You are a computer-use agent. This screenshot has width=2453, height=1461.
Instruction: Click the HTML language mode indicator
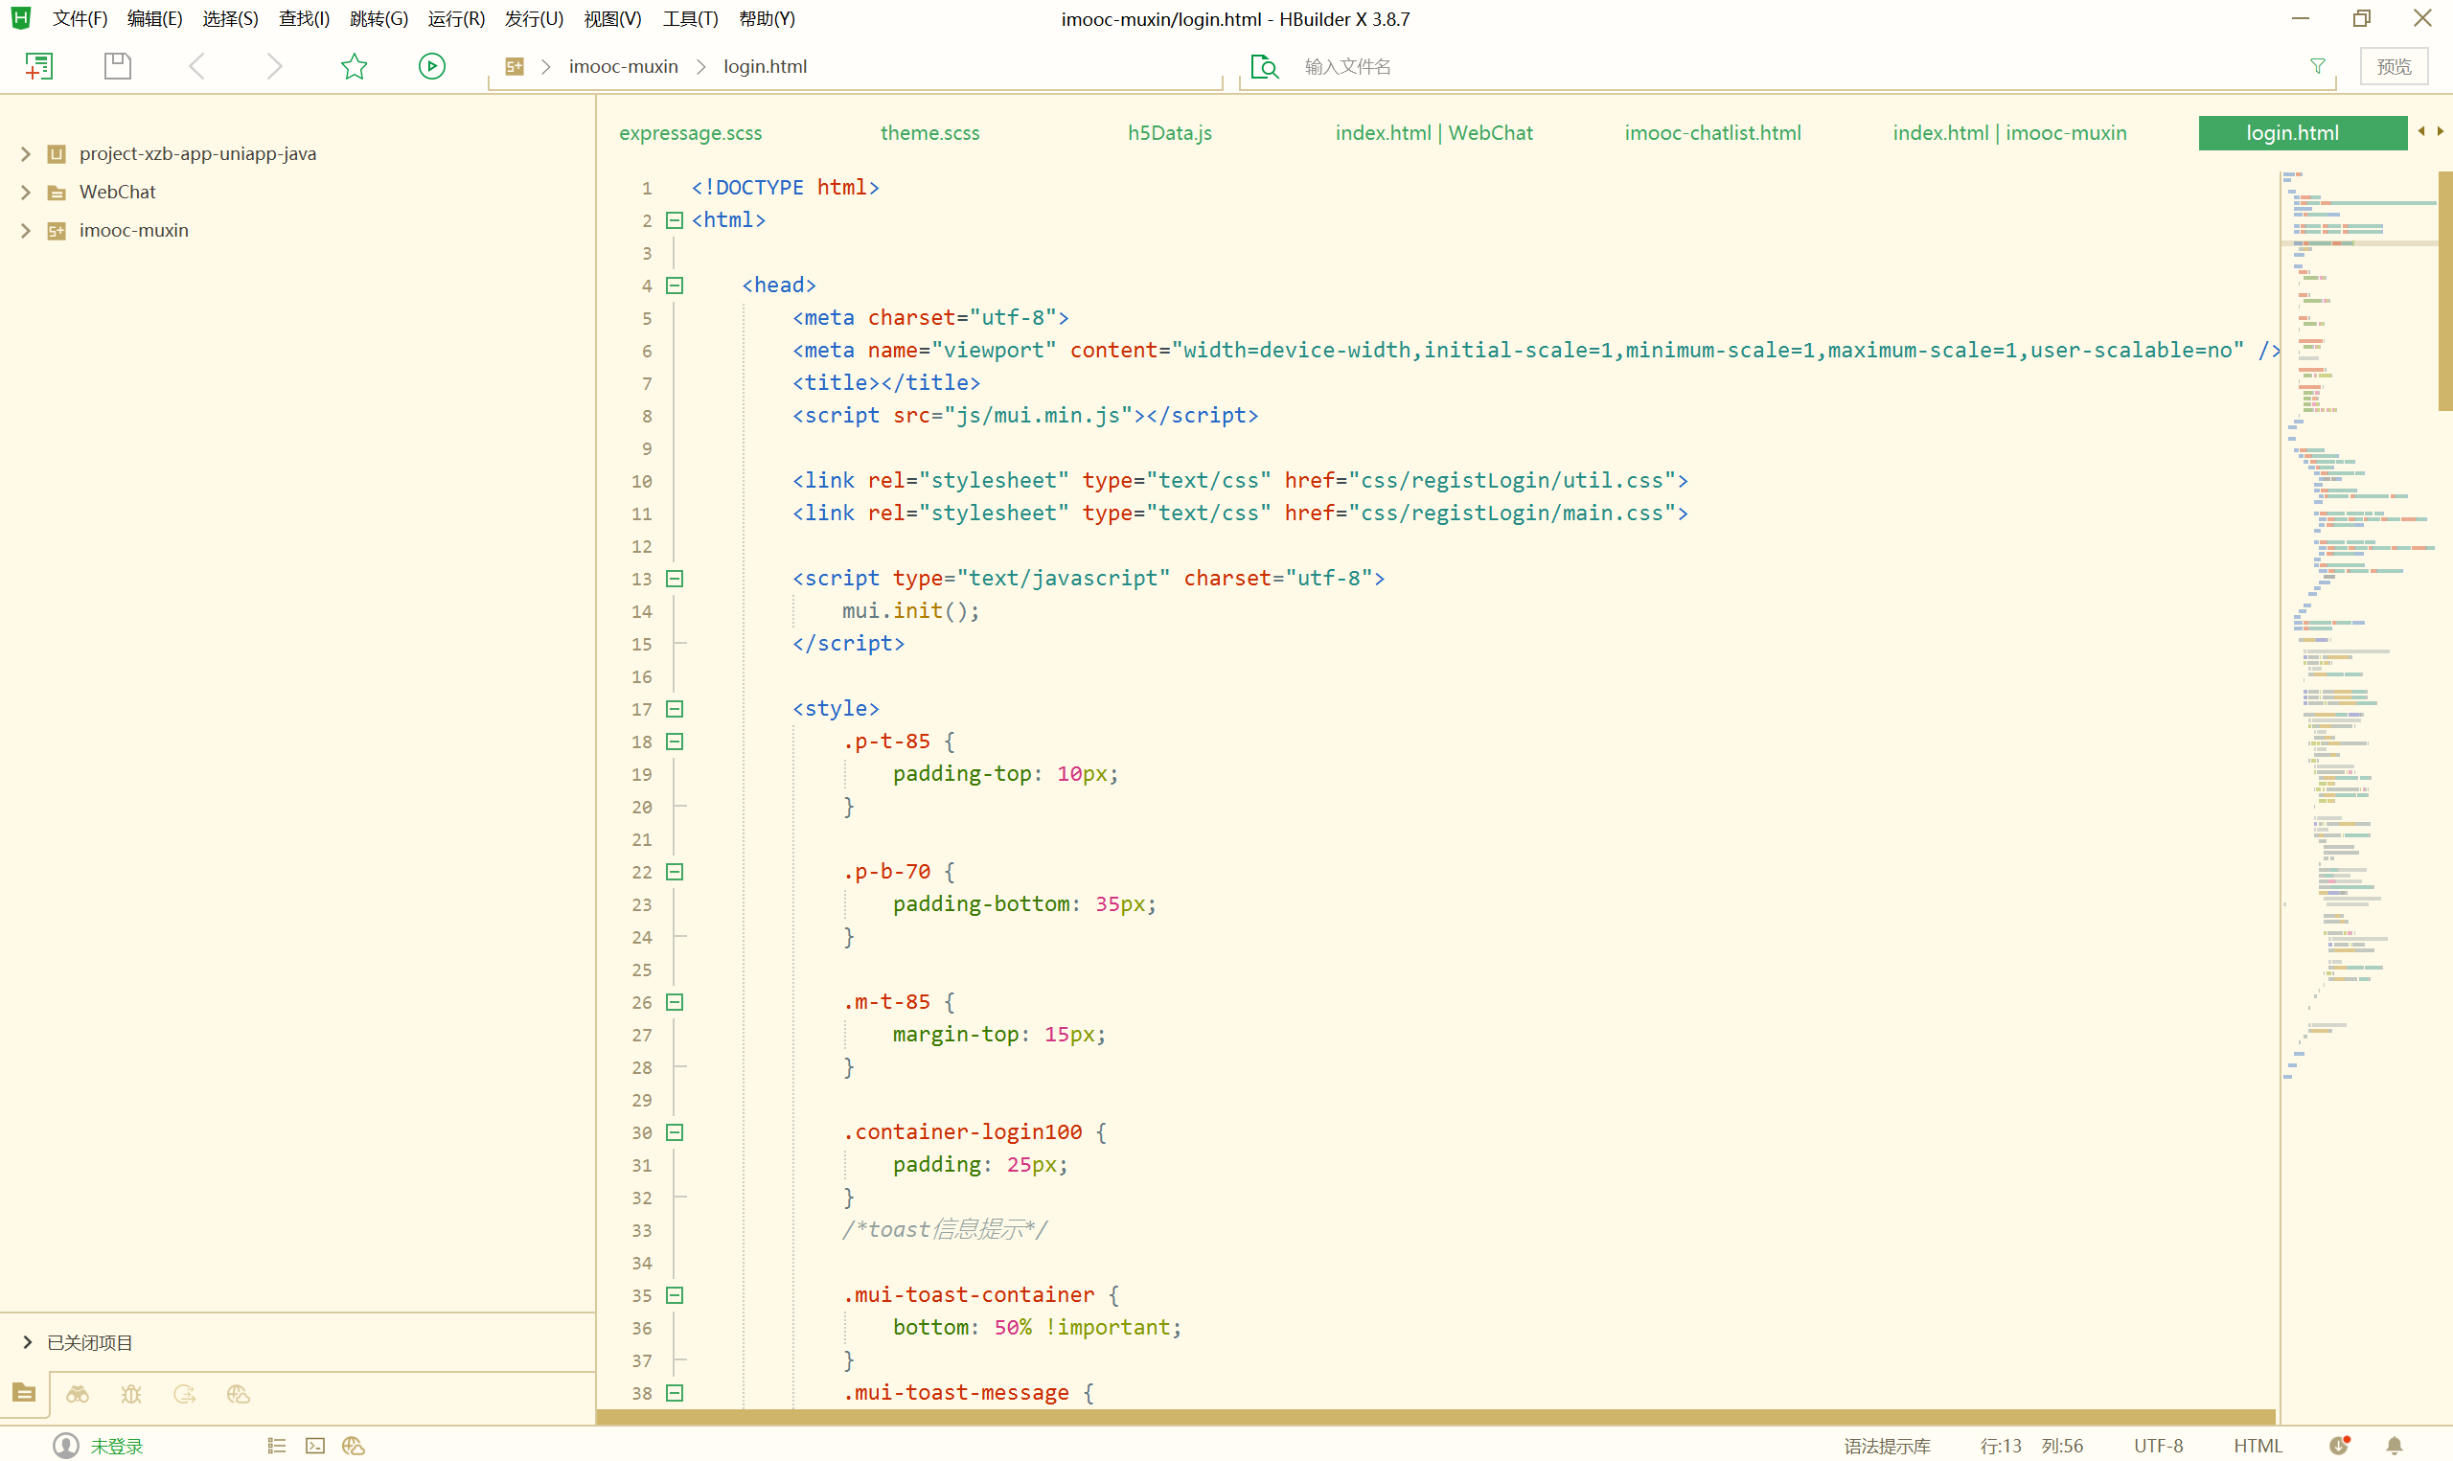pyautogui.click(x=2258, y=1446)
